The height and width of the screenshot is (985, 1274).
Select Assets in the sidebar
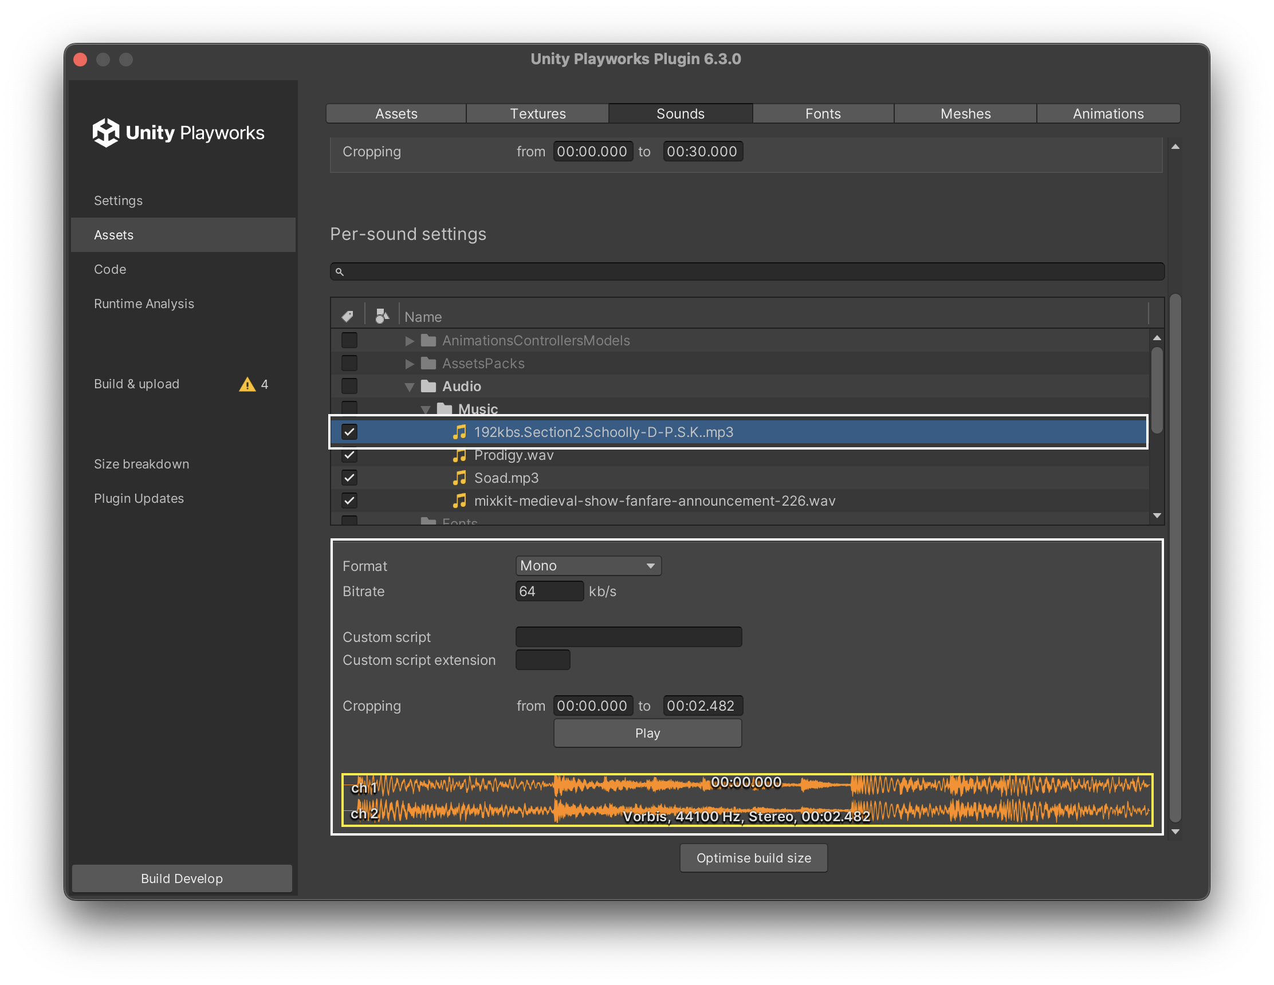coord(183,235)
